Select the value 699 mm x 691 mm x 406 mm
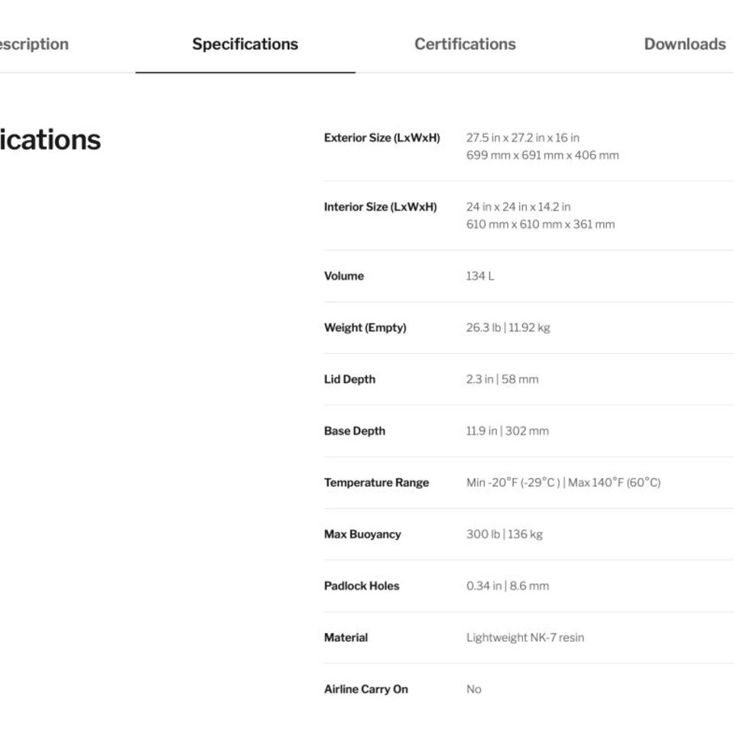The image size is (734, 734). [543, 155]
